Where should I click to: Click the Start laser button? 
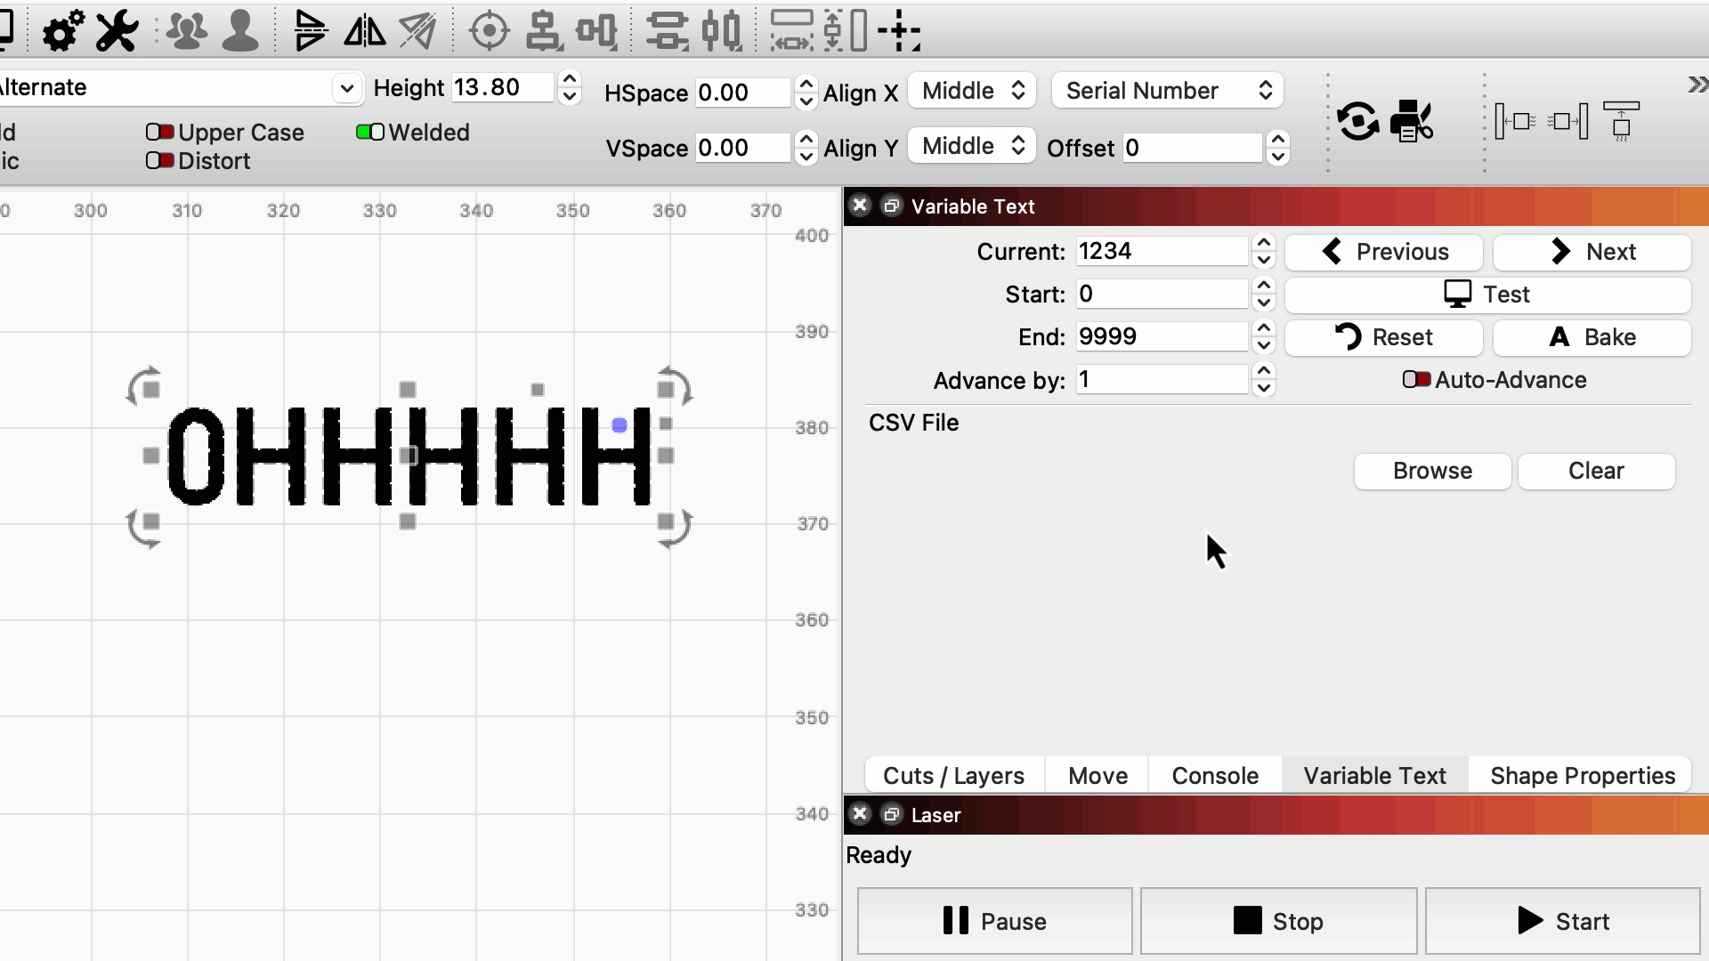(1566, 922)
